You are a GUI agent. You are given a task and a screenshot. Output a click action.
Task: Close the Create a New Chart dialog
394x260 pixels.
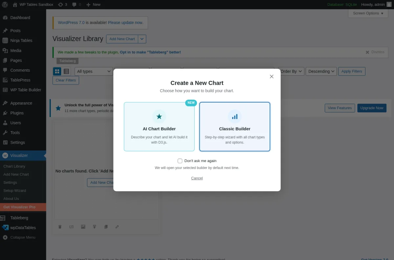[x=272, y=77]
